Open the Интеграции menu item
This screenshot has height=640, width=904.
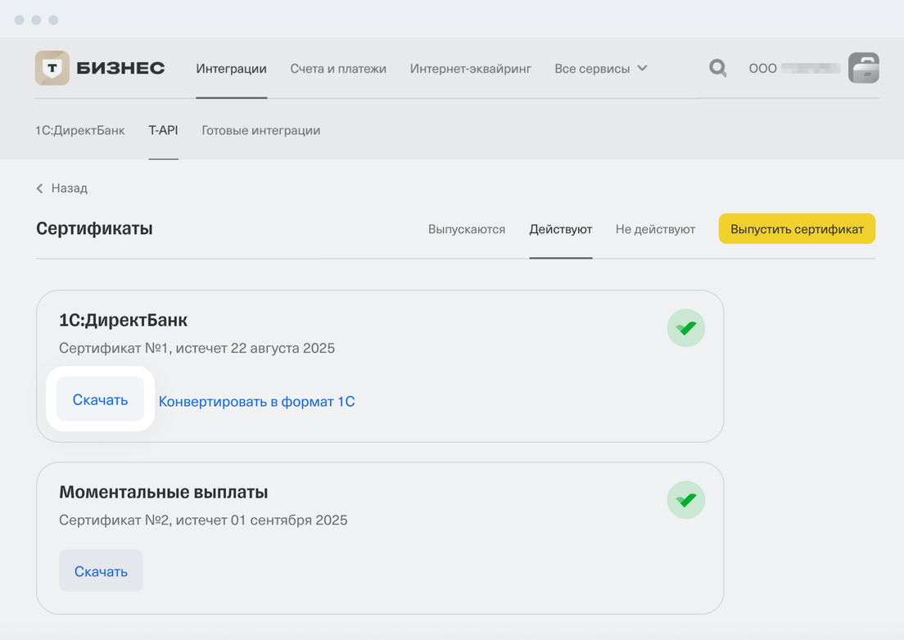231,69
